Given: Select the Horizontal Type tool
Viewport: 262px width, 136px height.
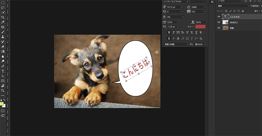Looking at the screenshot, I should coord(3,71).
